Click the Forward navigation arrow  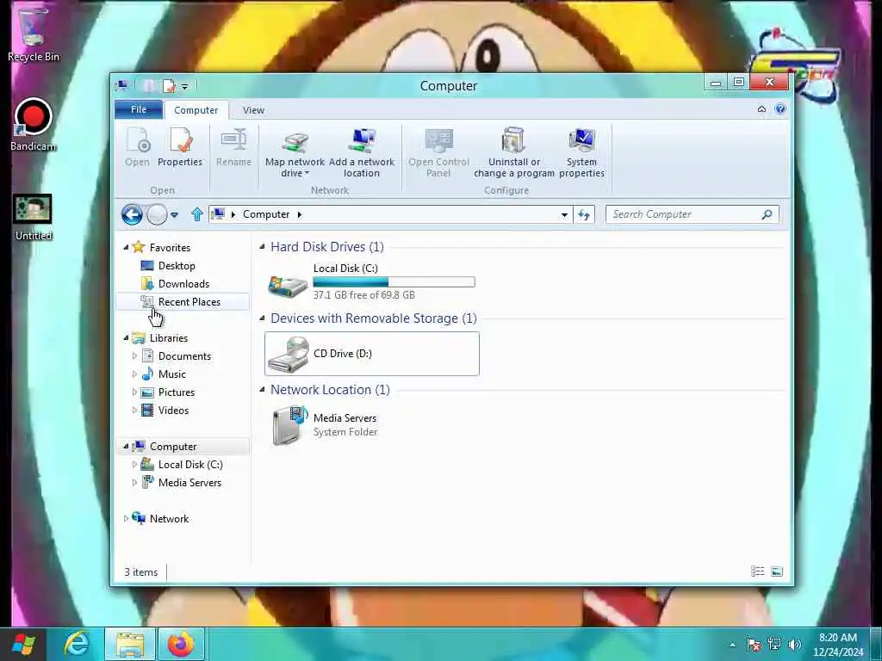click(x=157, y=214)
